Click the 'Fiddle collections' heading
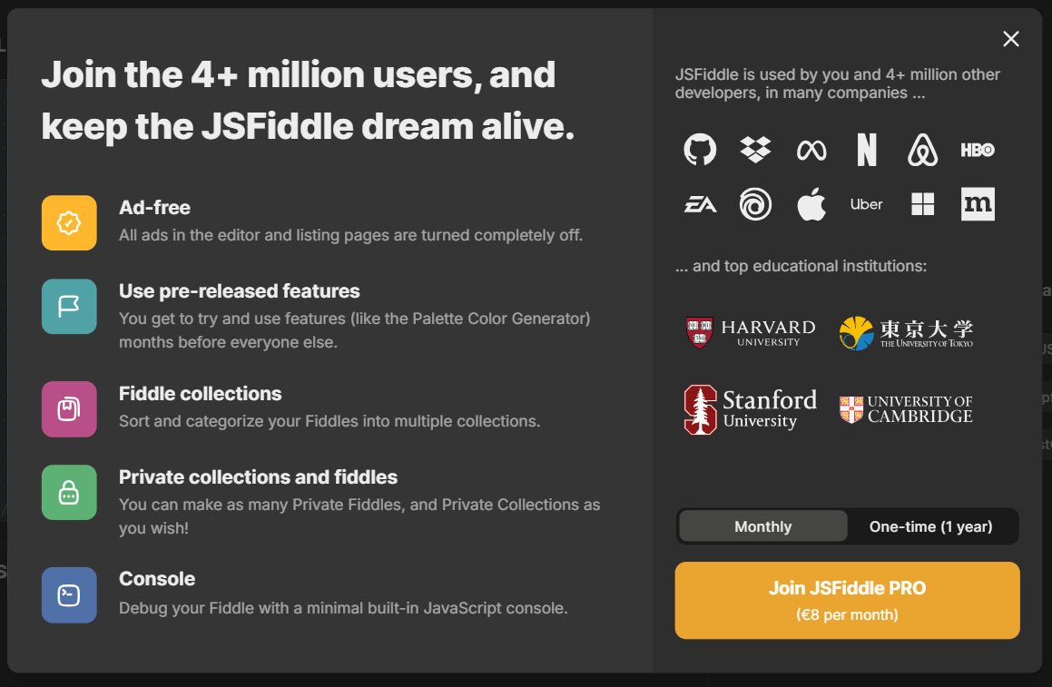Viewport: 1052px width, 687px height. click(200, 394)
